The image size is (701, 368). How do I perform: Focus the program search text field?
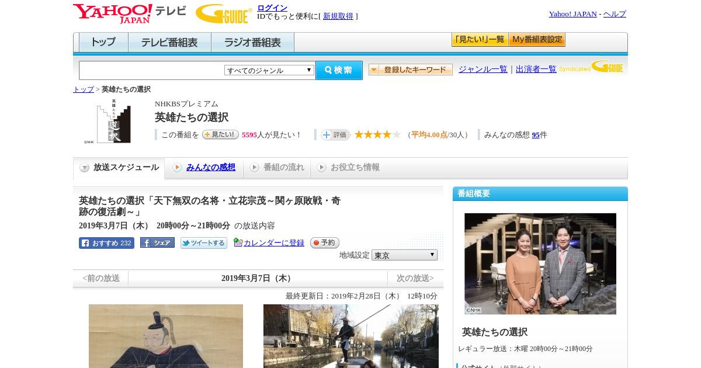pos(151,71)
